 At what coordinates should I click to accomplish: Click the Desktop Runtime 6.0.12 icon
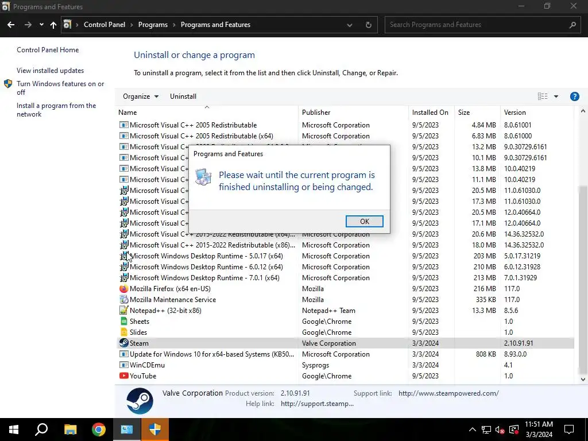124,267
